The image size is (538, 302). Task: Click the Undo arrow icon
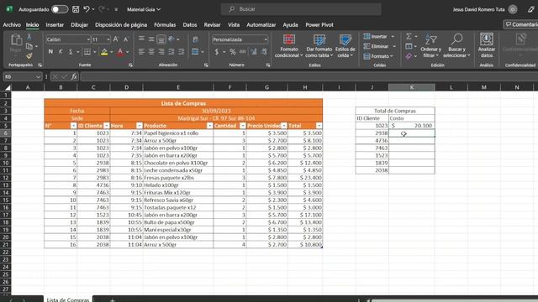[x=87, y=9]
